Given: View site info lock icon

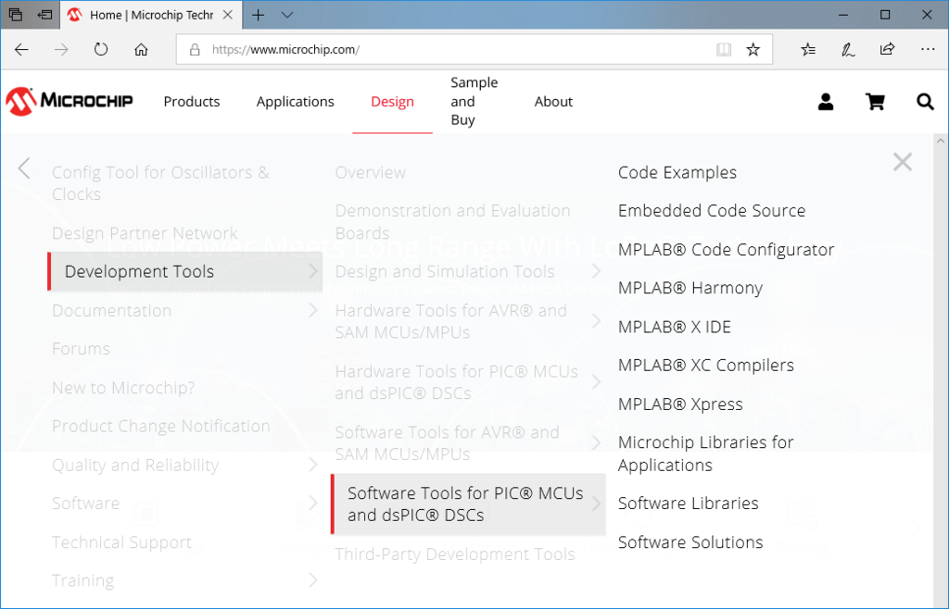Looking at the screenshot, I should [195, 50].
